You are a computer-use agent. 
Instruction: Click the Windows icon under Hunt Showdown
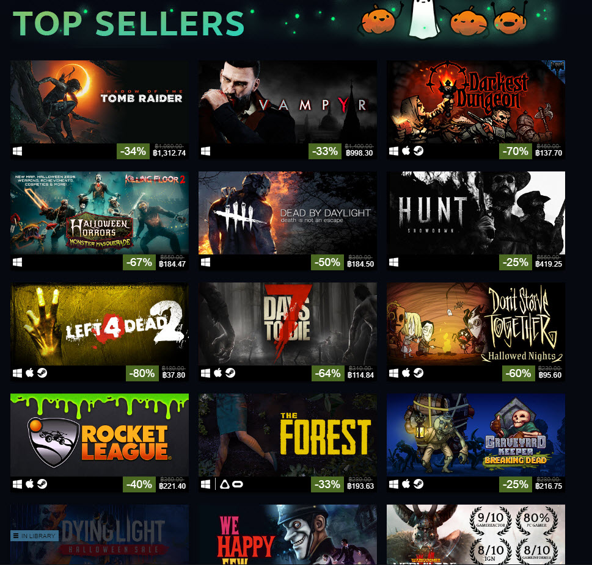(393, 262)
